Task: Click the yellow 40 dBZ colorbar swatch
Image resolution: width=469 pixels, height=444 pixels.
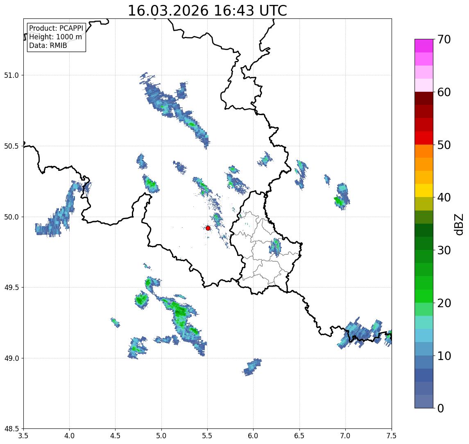Action: click(424, 191)
